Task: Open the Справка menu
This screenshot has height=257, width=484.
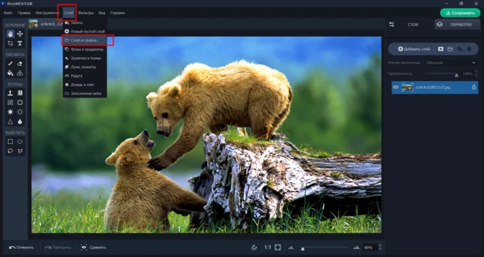Action: 117,13
